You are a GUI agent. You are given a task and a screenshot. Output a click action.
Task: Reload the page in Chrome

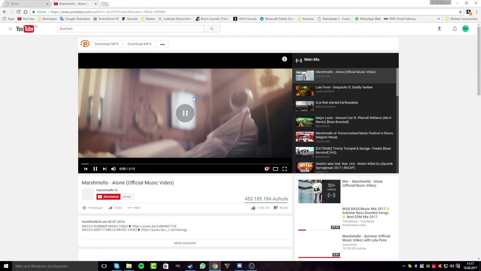point(18,12)
